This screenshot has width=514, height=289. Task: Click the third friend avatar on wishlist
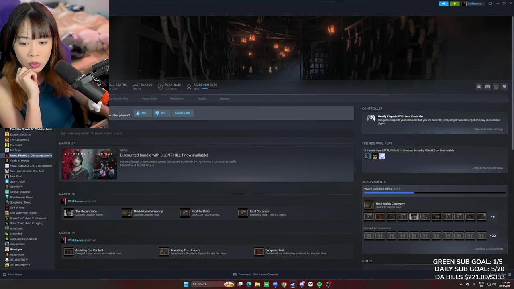point(382,157)
